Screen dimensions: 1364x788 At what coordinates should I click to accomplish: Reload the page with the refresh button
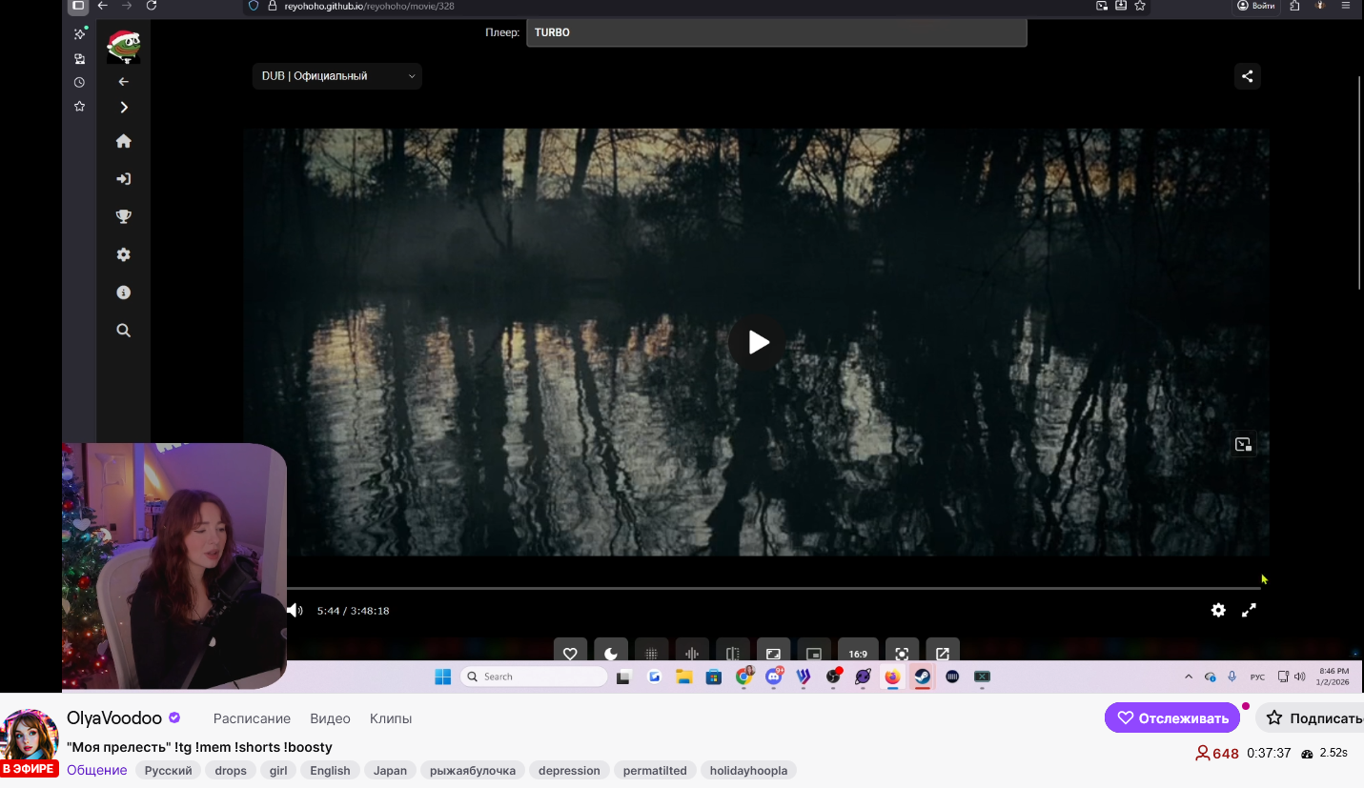click(x=152, y=6)
